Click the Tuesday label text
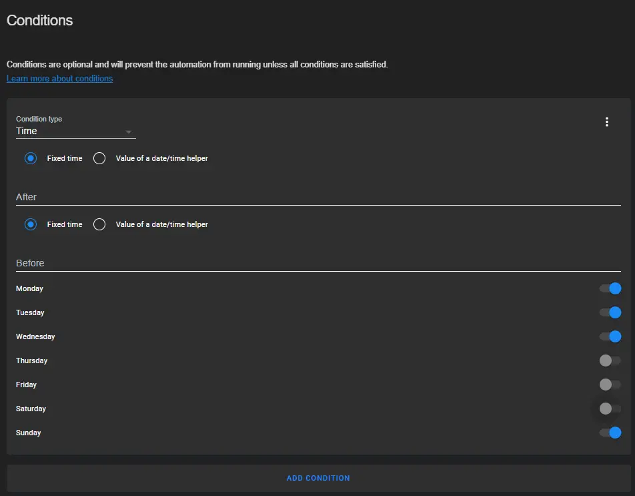The width and height of the screenshot is (635, 496). [x=30, y=312]
